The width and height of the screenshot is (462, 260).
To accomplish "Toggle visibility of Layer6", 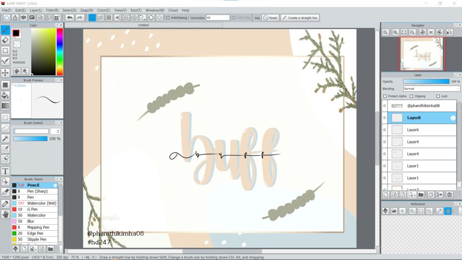I will (x=384, y=130).
